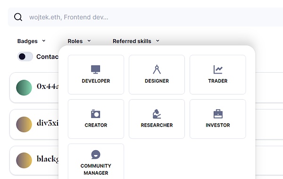Image resolution: width=283 pixels, height=179 pixels.
Task: Click the black profile avatar circle
Action: pos(24,161)
